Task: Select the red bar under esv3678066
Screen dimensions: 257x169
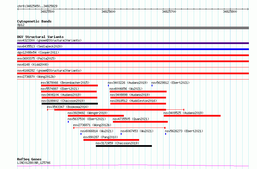Action: [x=69, y=86]
